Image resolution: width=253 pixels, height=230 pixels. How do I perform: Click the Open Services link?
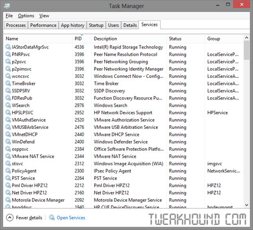pyautogui.click(x=71, y=217)
